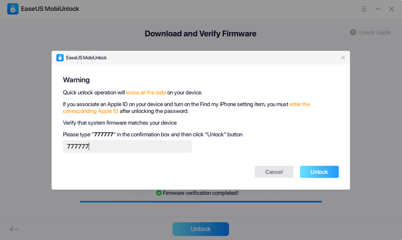This screenshot has height=240, width=402.
Task: Close the main MobiUnlock window
Action: point(392,9)
